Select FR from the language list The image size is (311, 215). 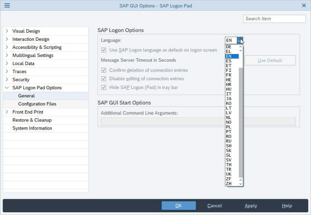229,75
